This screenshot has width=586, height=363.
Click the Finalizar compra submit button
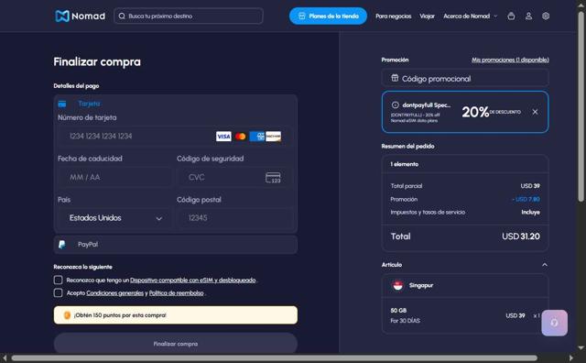click(x=175, y=344)
